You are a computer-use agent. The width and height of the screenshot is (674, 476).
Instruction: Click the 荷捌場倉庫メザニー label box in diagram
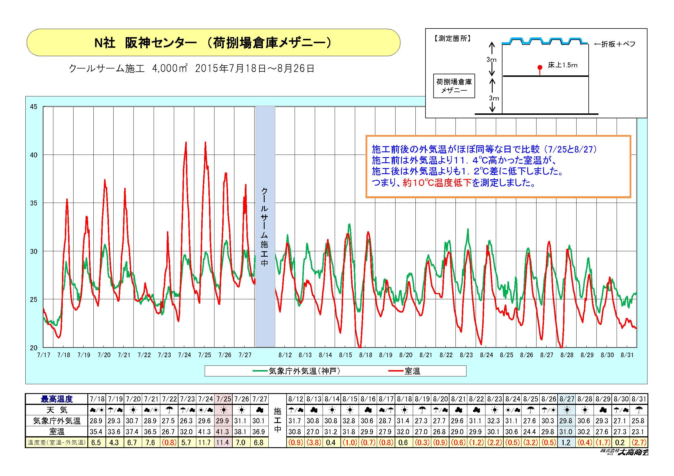click(x=454, y=86)
